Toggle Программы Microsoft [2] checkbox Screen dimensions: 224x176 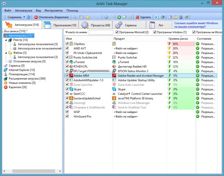pyautogui.click(x=117, y=32)
